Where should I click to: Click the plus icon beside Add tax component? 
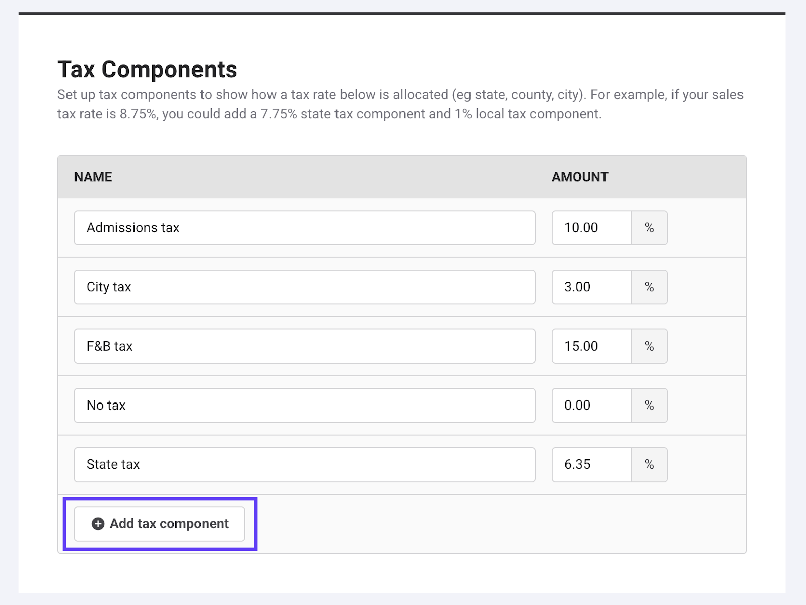click(x=98, y=524)
